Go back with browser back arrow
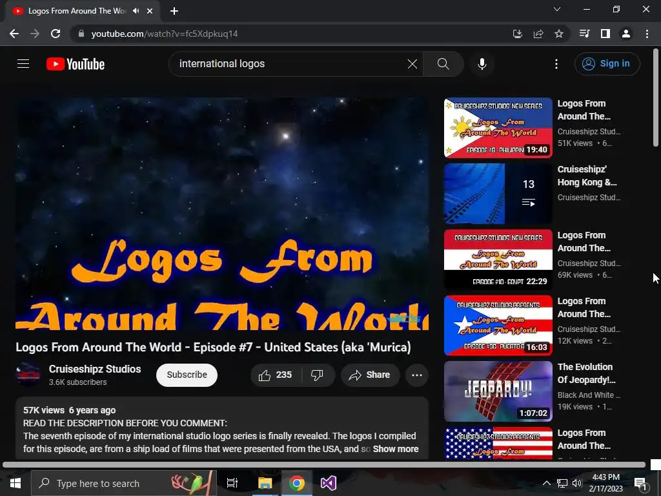This screenshot has height=496, width=661. [x=14, y=34]
